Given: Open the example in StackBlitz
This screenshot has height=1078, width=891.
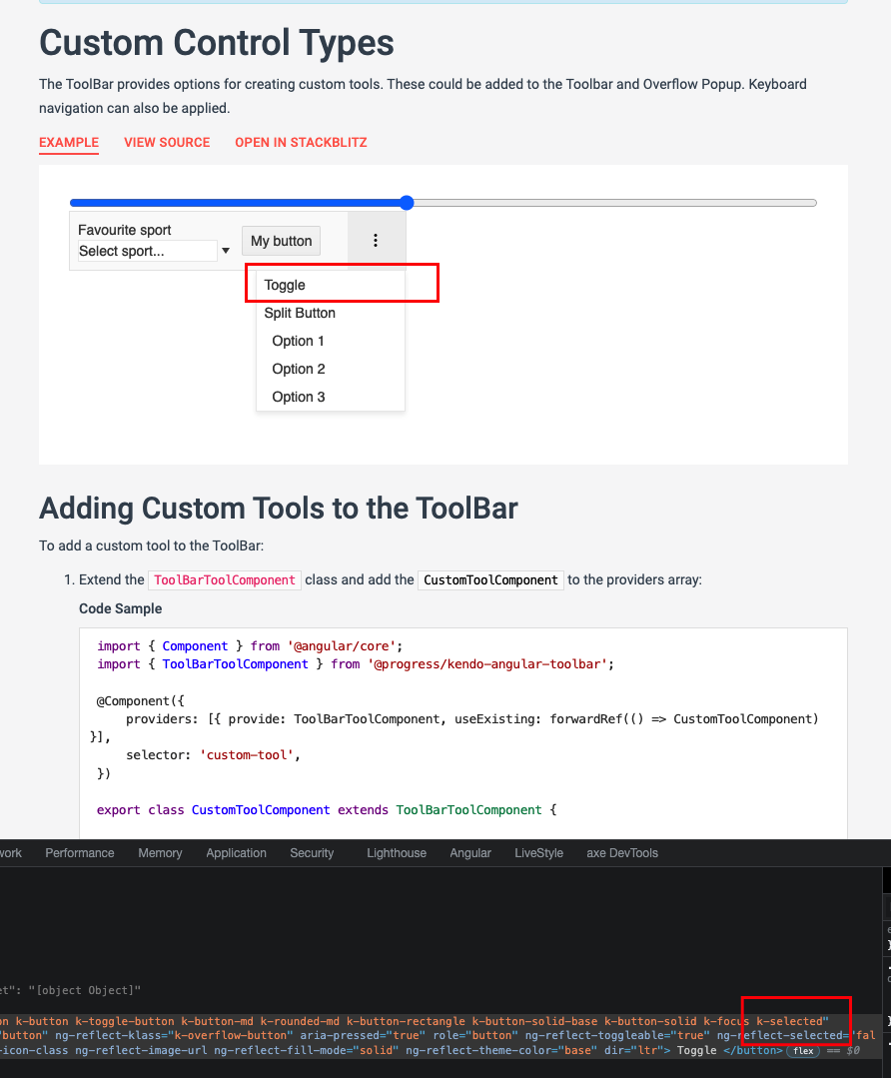Looking at the screenshot, I should point(301,143).
